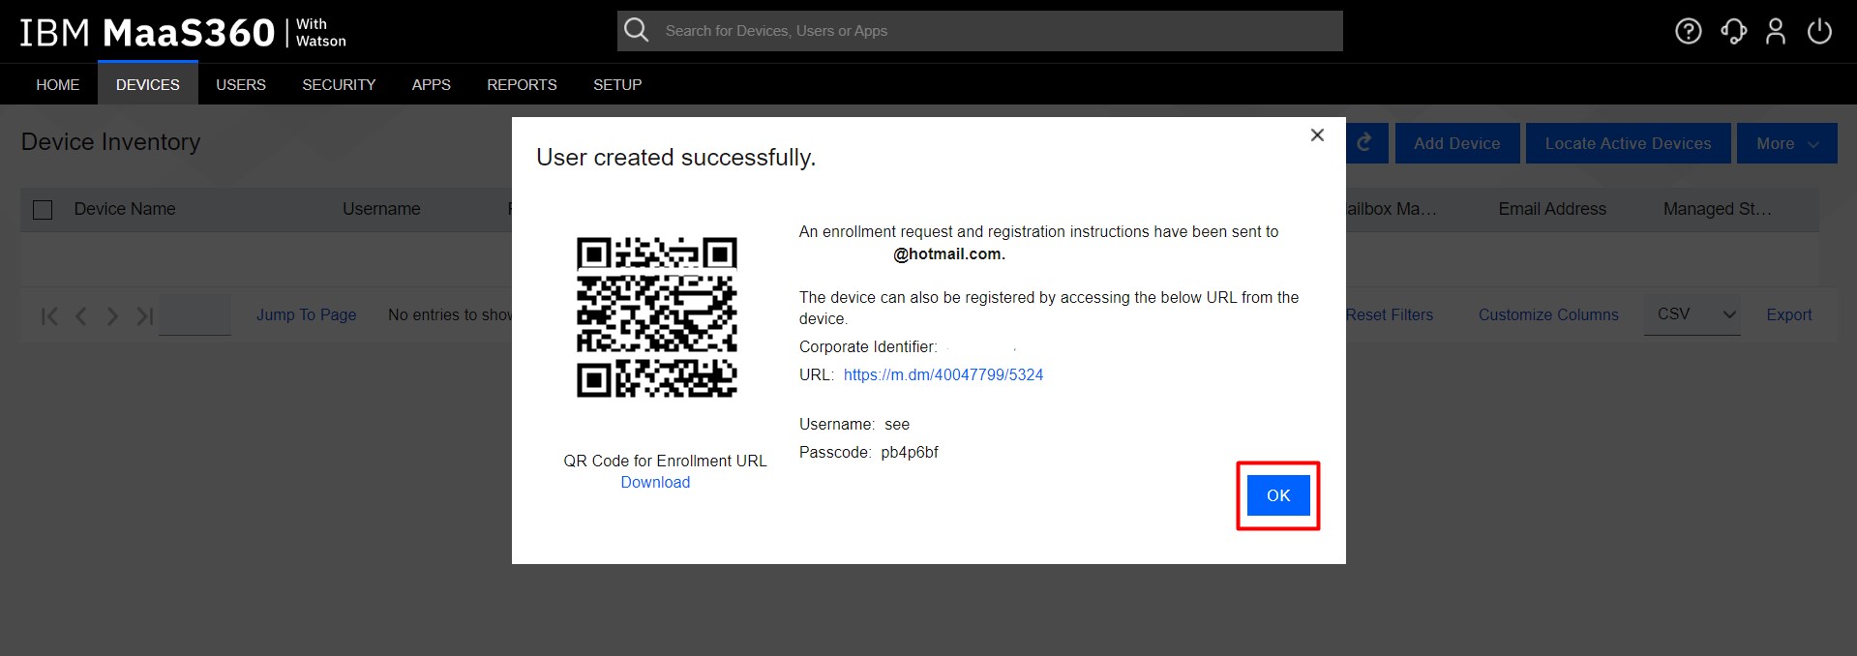The width and height of the screenshot is (1857, 656).
Task: Open the support headset icon
Action: [1733, 32]
